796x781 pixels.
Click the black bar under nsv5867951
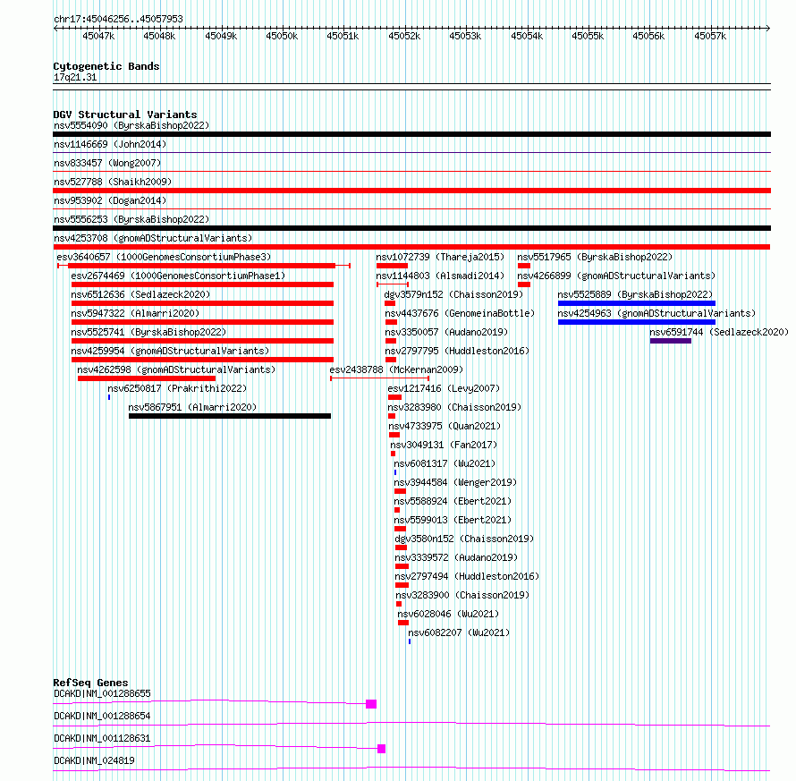click(x=230, y=416)
